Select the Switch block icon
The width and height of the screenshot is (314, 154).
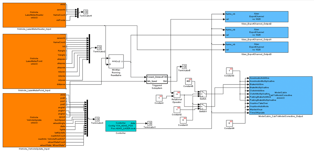click(203, 94)
